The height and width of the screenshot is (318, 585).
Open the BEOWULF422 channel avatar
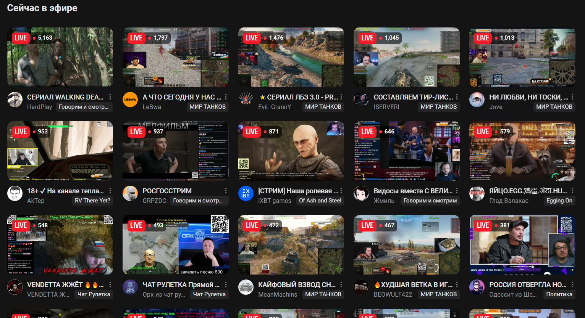pos(361,287)
